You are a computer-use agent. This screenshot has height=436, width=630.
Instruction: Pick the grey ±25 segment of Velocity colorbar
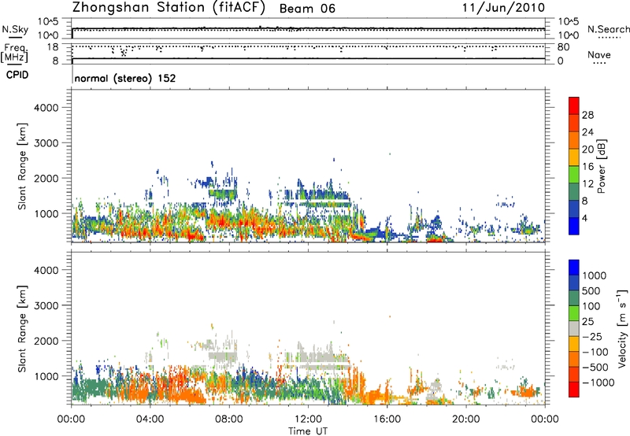[x=574, y=328]
